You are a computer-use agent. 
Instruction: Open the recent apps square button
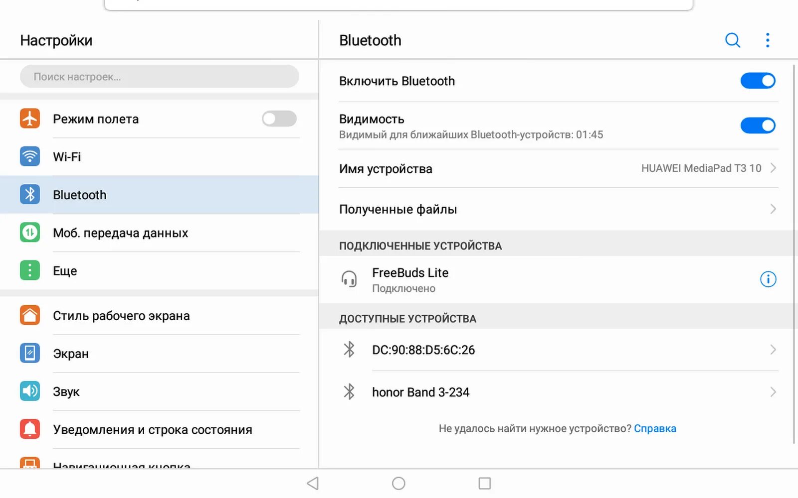tap(484, 483)
